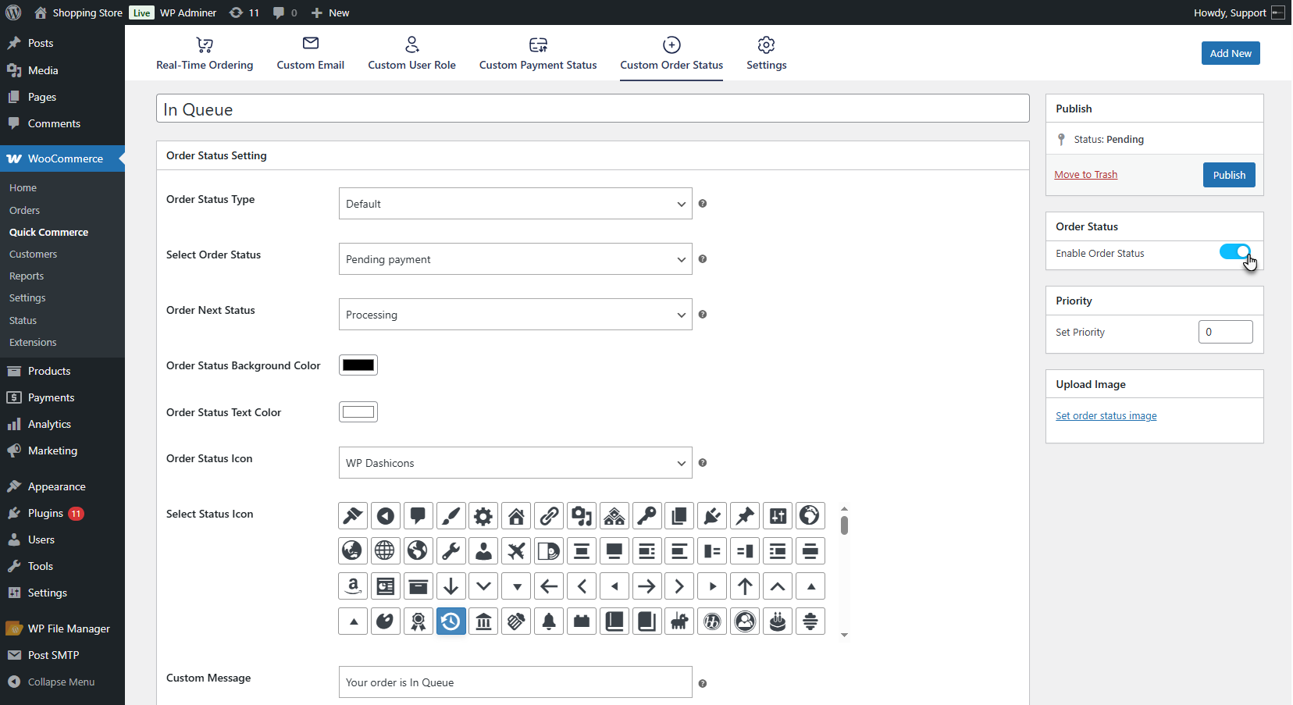Screen dimensions: 1293x705
Task: Pick the Amazon logo status icon
Action: [x=353, y=586]
